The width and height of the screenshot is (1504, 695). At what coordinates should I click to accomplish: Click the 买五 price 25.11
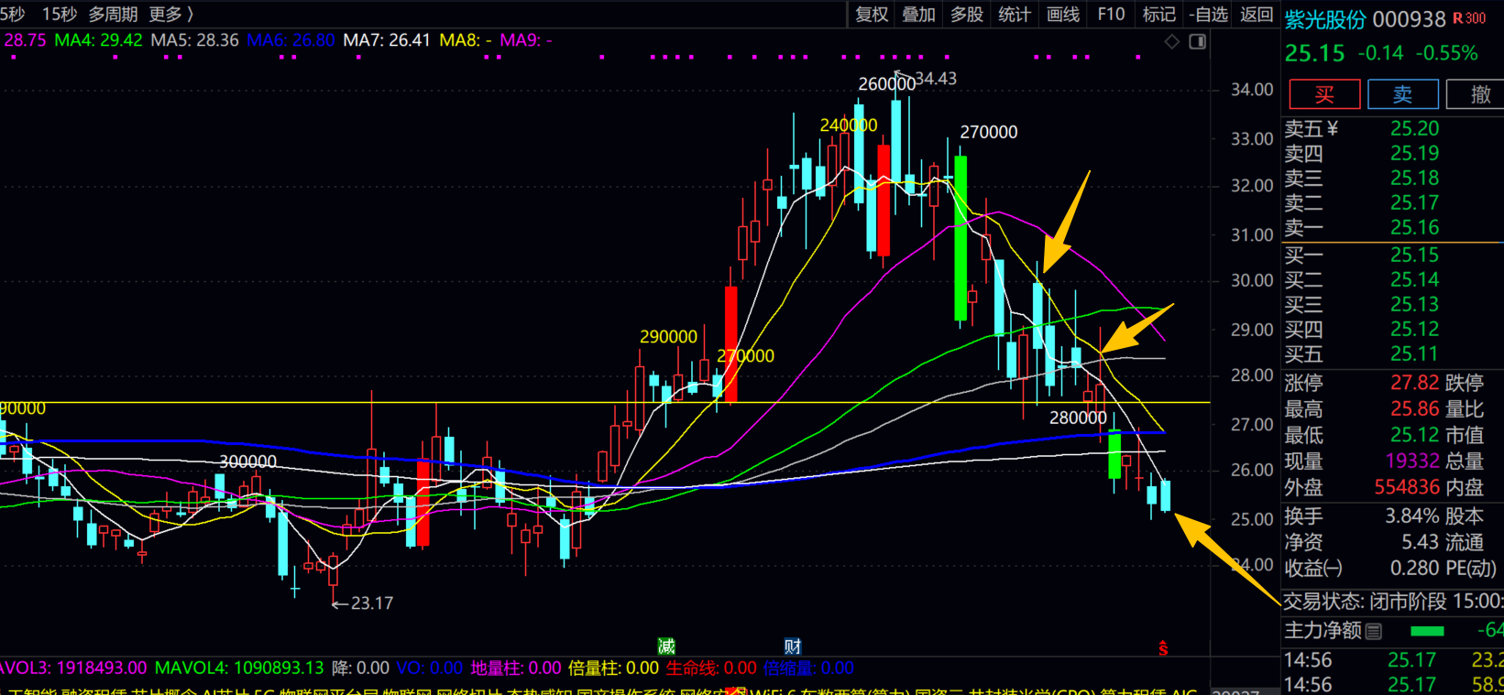1414,353
